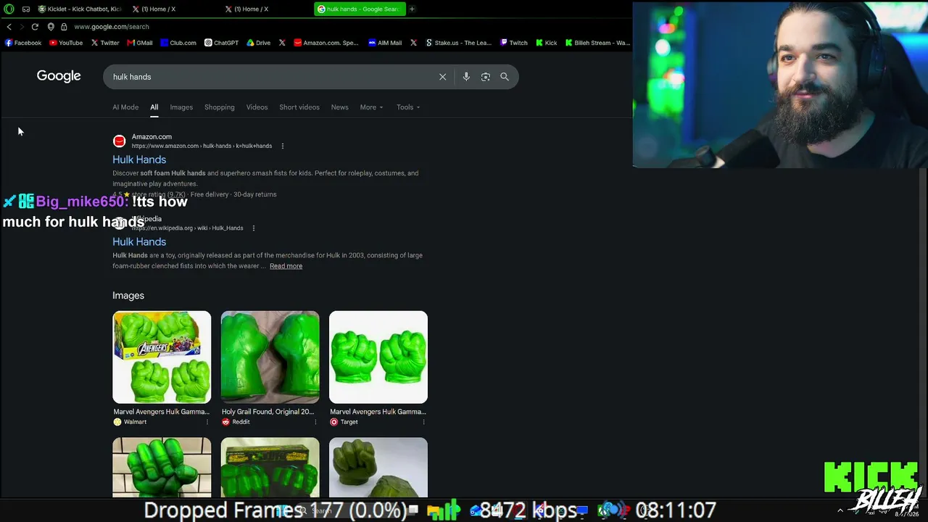The image size is (928, 522).
Task: Switch to News results tab
Action: pyautogui.click(x=340, y=107)
